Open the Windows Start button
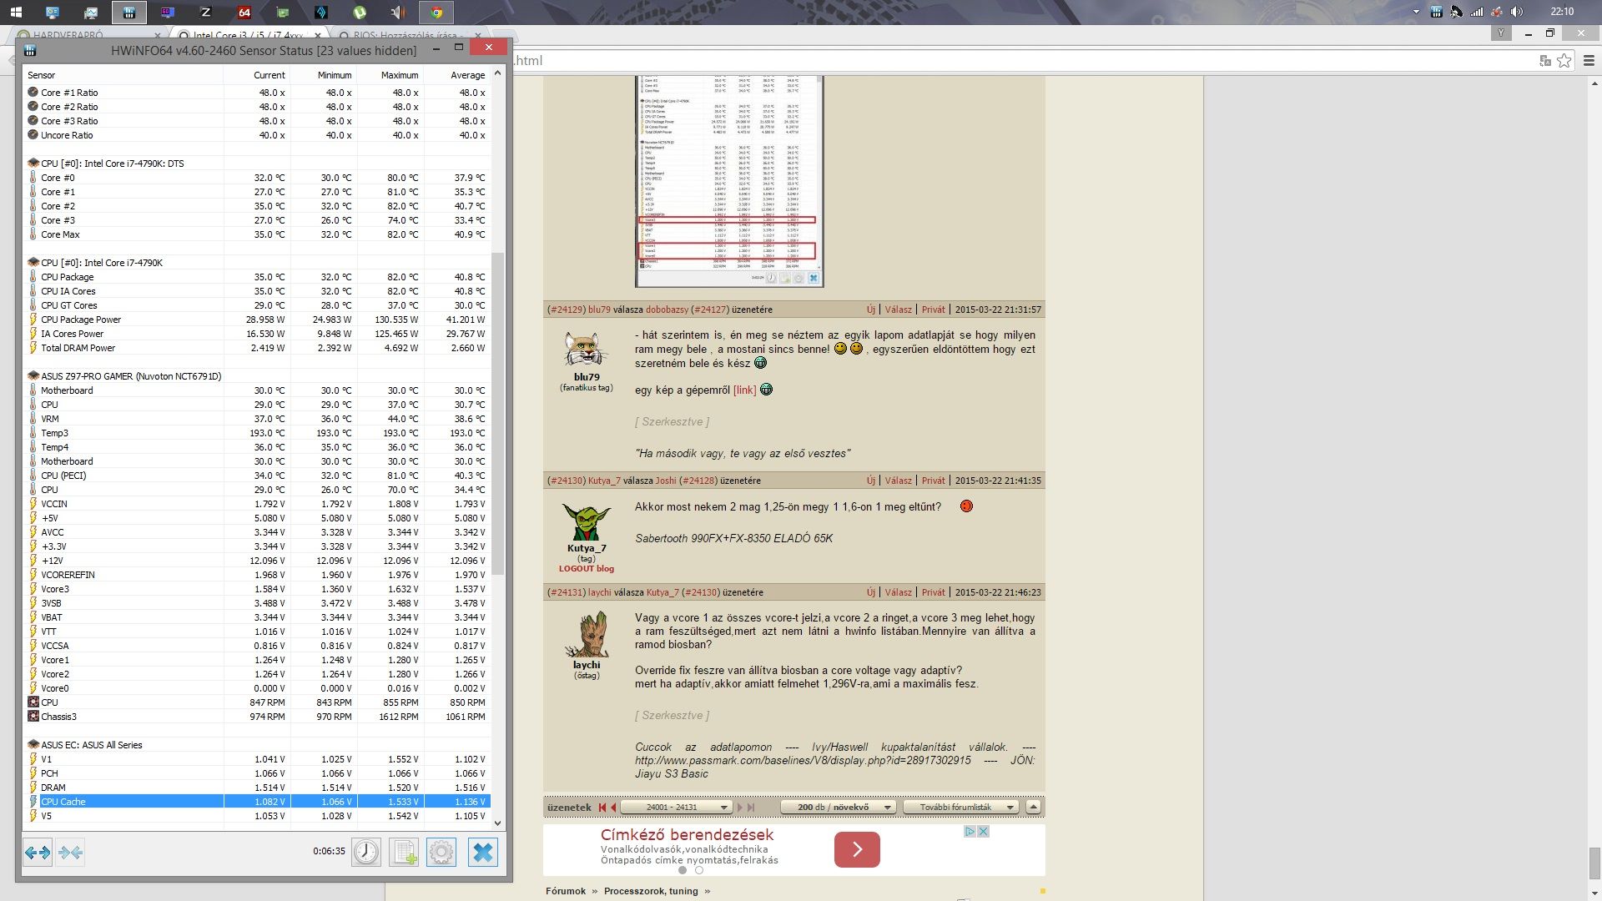The width and height of the screenshot is (1602, 901). click(x=15, y=13)
